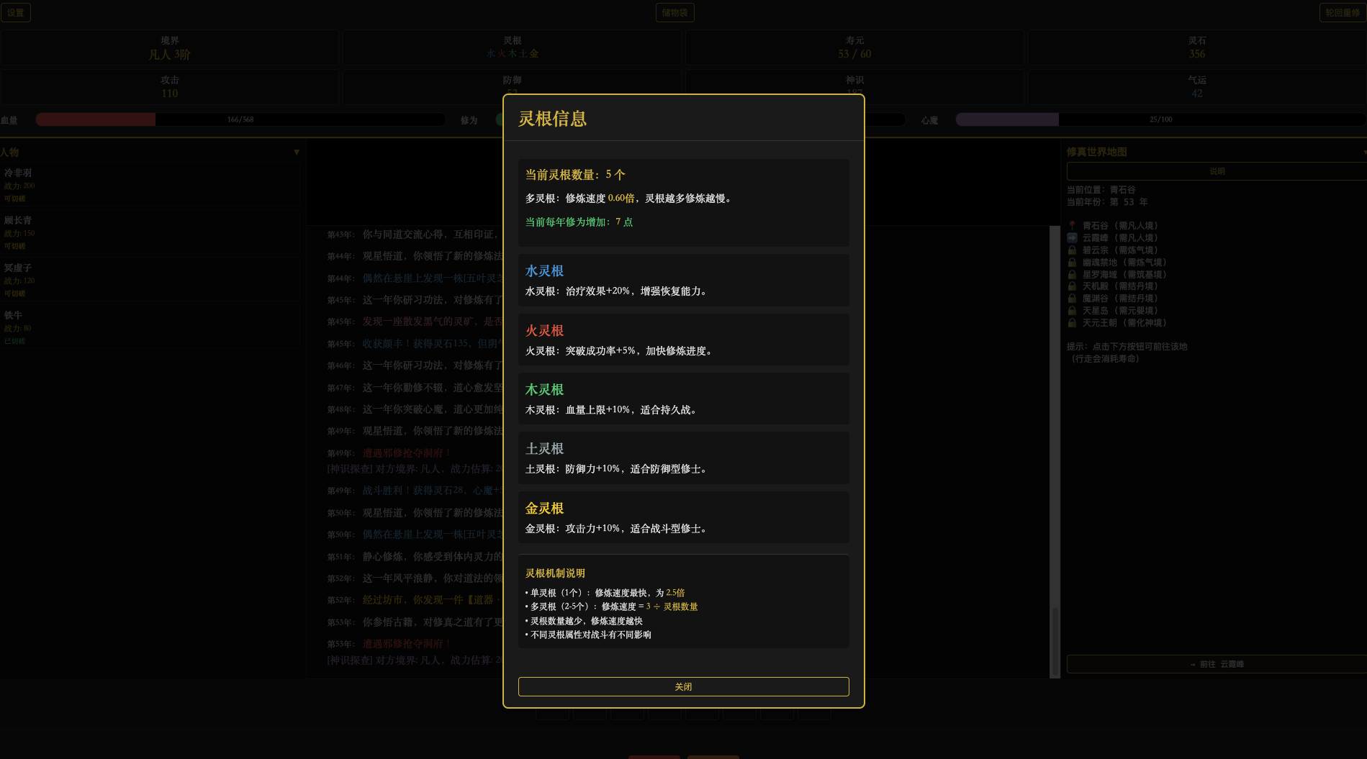Screen dimensions: 1367x759
Task: Click the arrow icon beside 云霞峰
Action: pos(1072,237)
